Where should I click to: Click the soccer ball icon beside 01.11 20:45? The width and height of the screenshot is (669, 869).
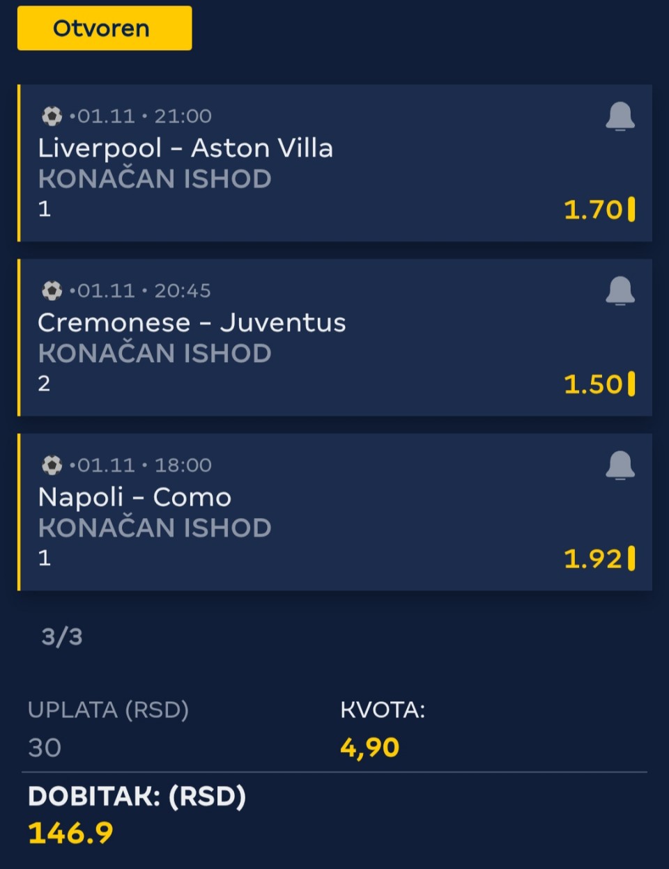52,290
